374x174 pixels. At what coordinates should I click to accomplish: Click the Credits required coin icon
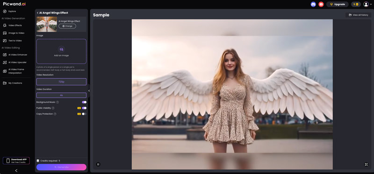coord(38,161)
